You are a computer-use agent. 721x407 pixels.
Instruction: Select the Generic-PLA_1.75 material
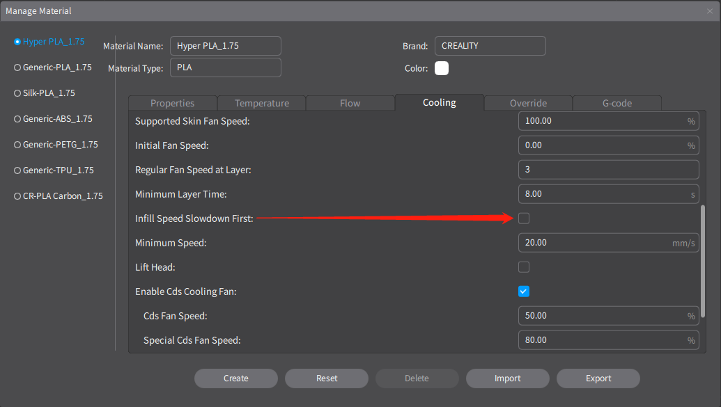pos(53,67)
